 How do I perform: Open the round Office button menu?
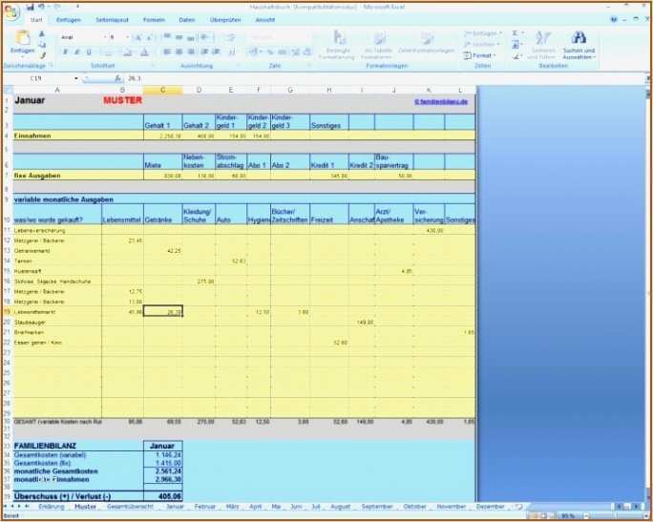[x=11, y=11]
